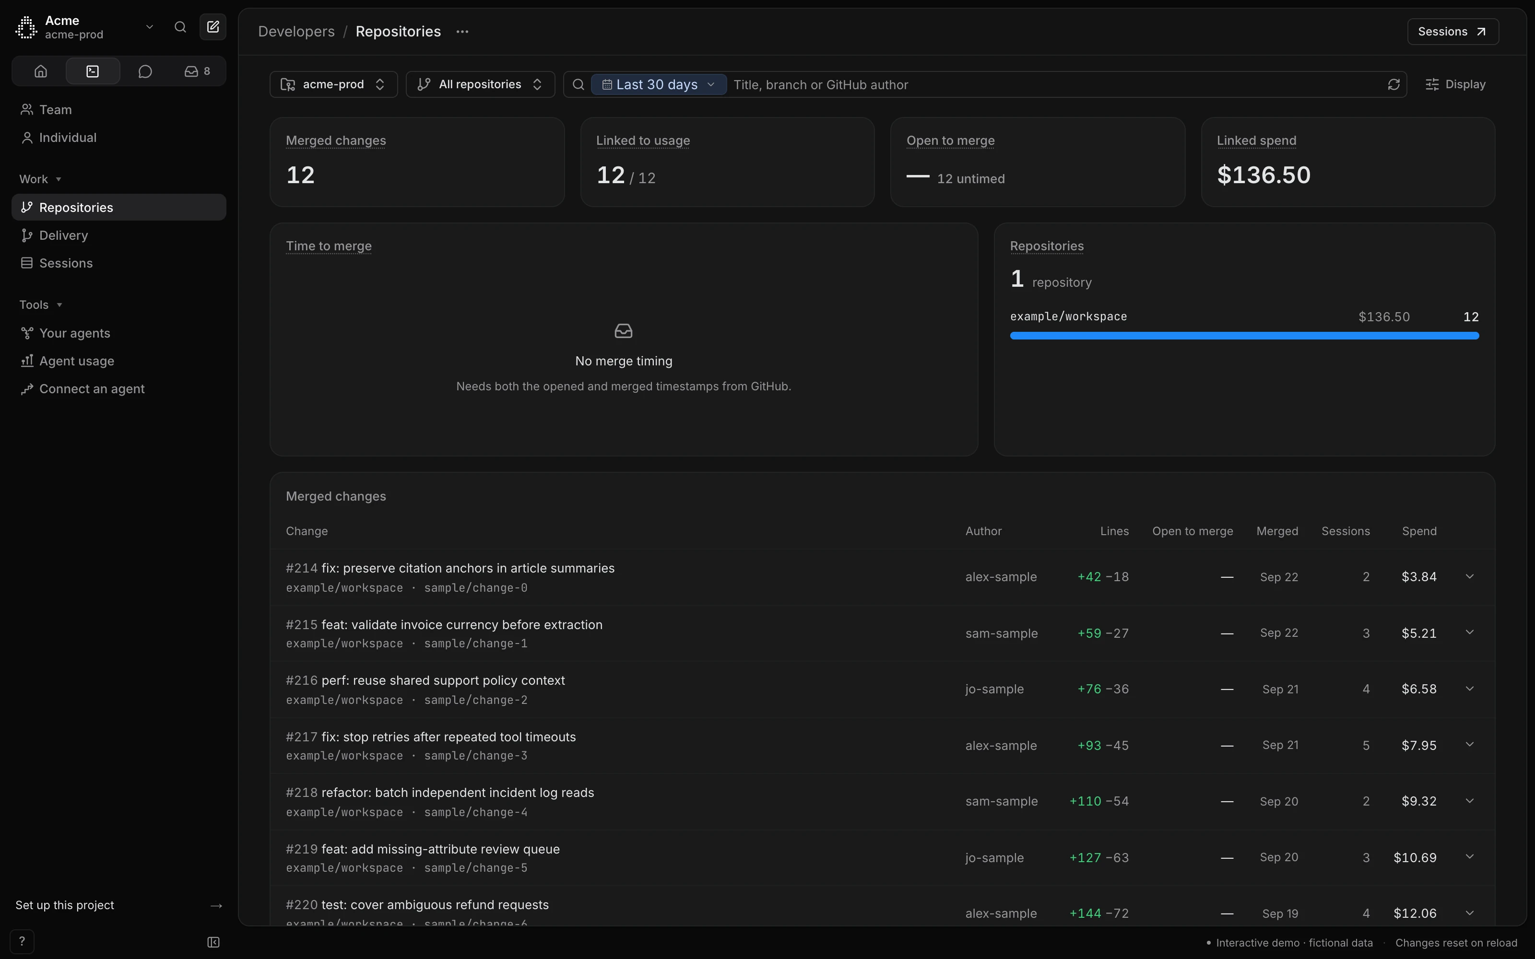Click the refresh icon in search bar
This screenshot has height=959, width=1535.
pyautogui.click(x=1393, y=84)
